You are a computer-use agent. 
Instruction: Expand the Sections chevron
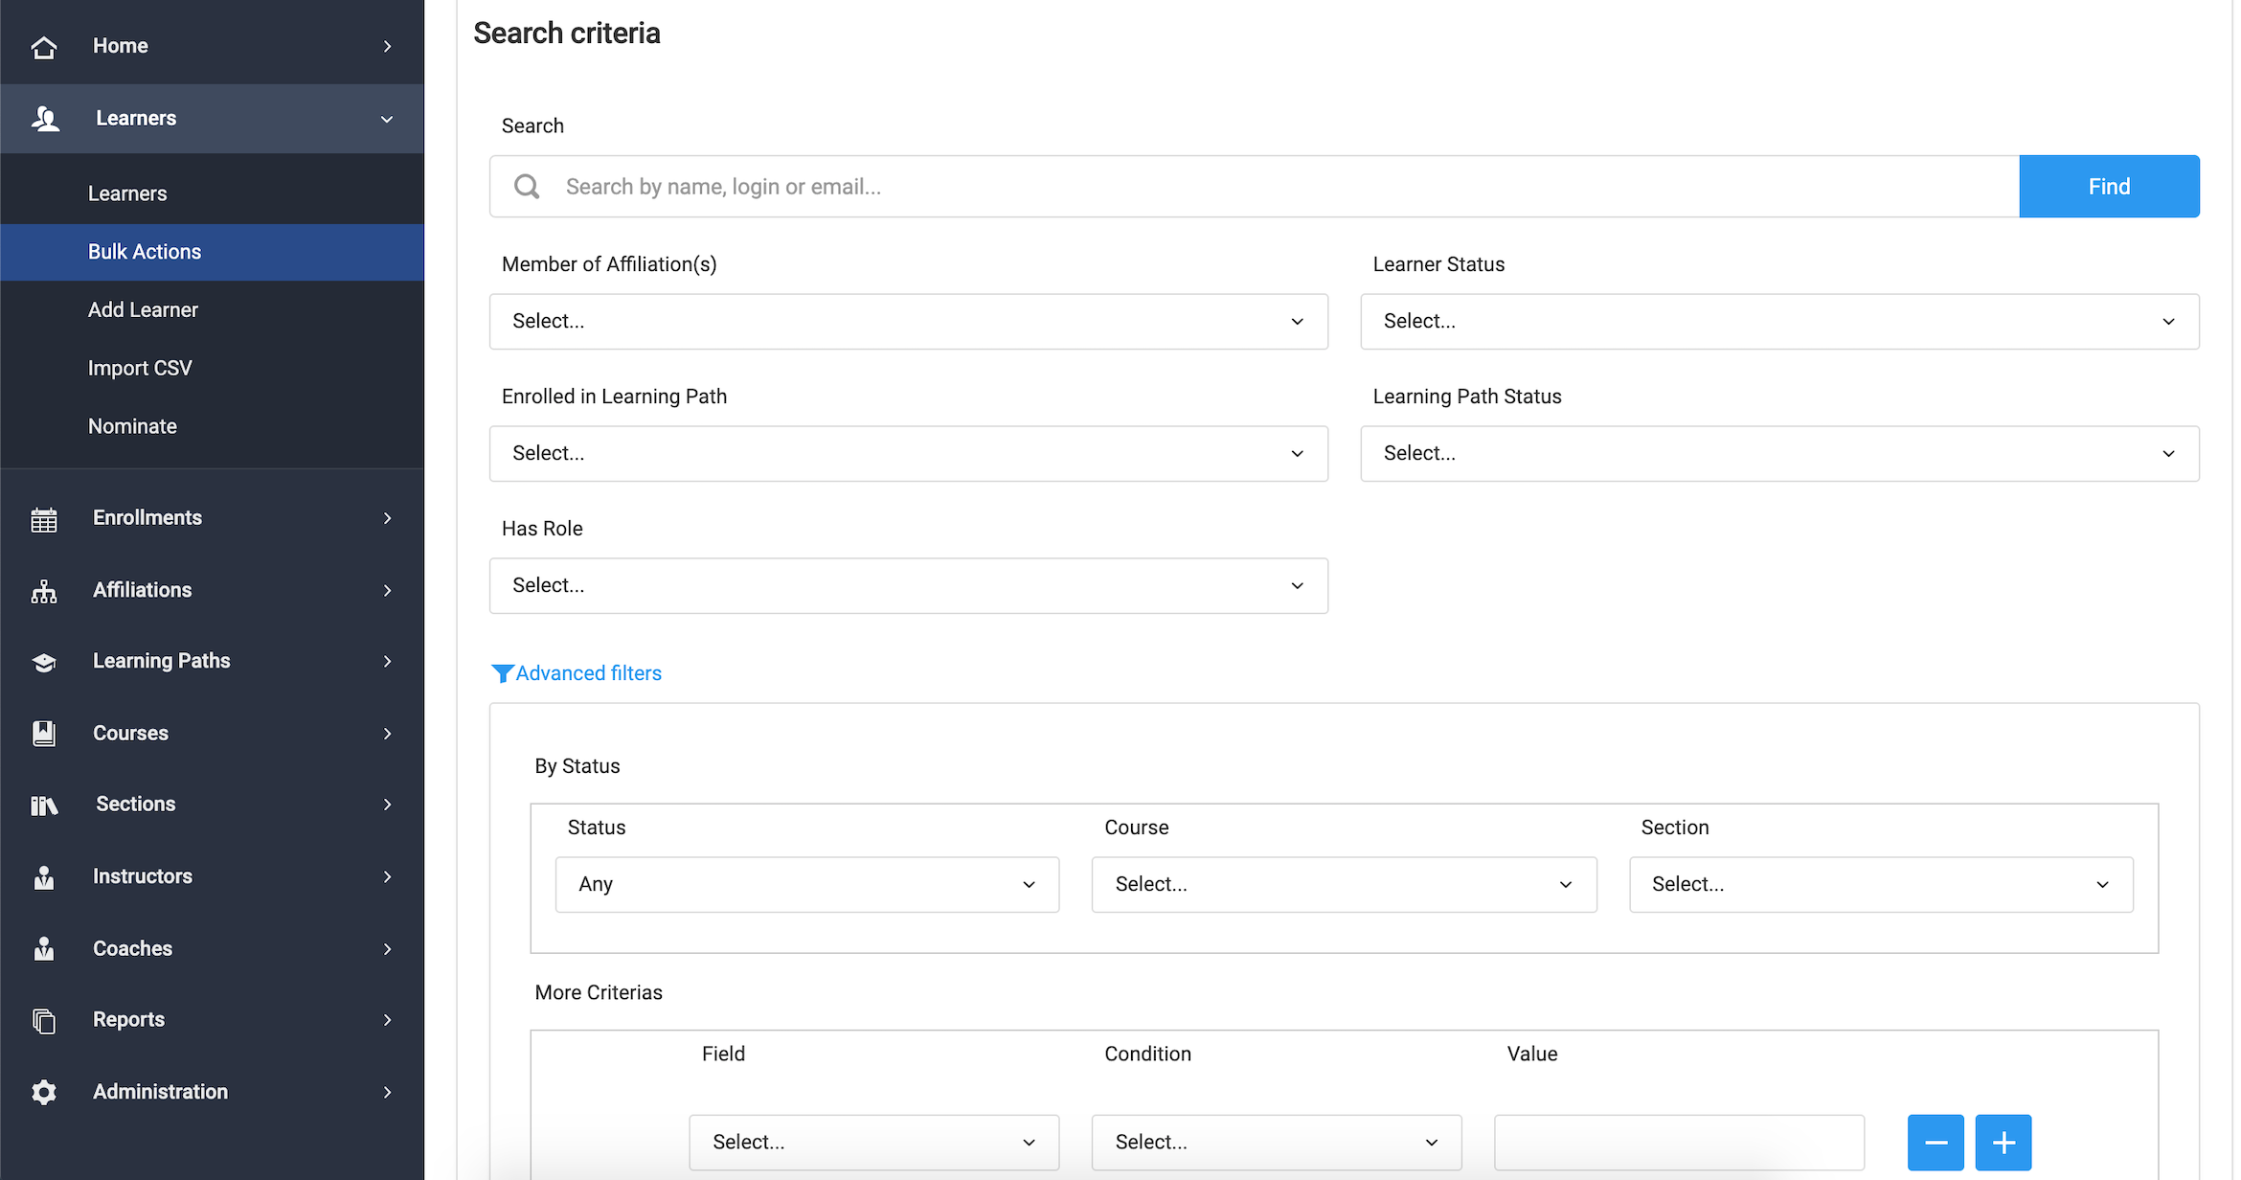[388, 805]
